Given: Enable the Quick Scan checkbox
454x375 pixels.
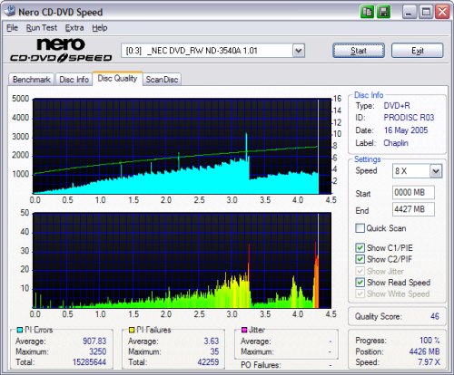Looking at the screenshot, I should [360, 228].
